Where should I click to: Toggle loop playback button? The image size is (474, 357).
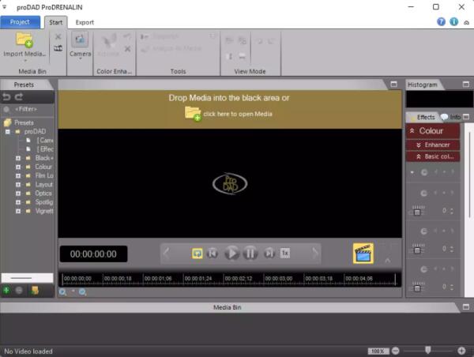pyautogui.click(x=197, y=254)
